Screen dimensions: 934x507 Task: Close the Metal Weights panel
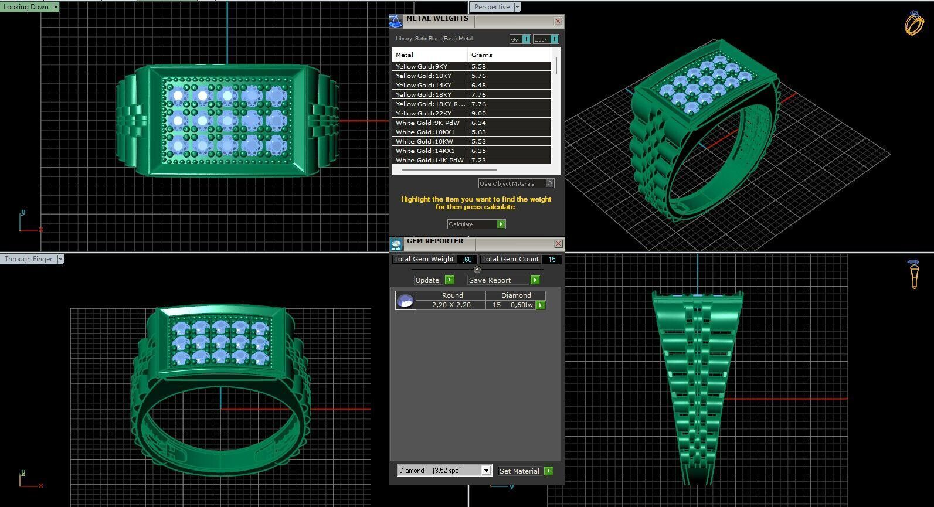558,21
